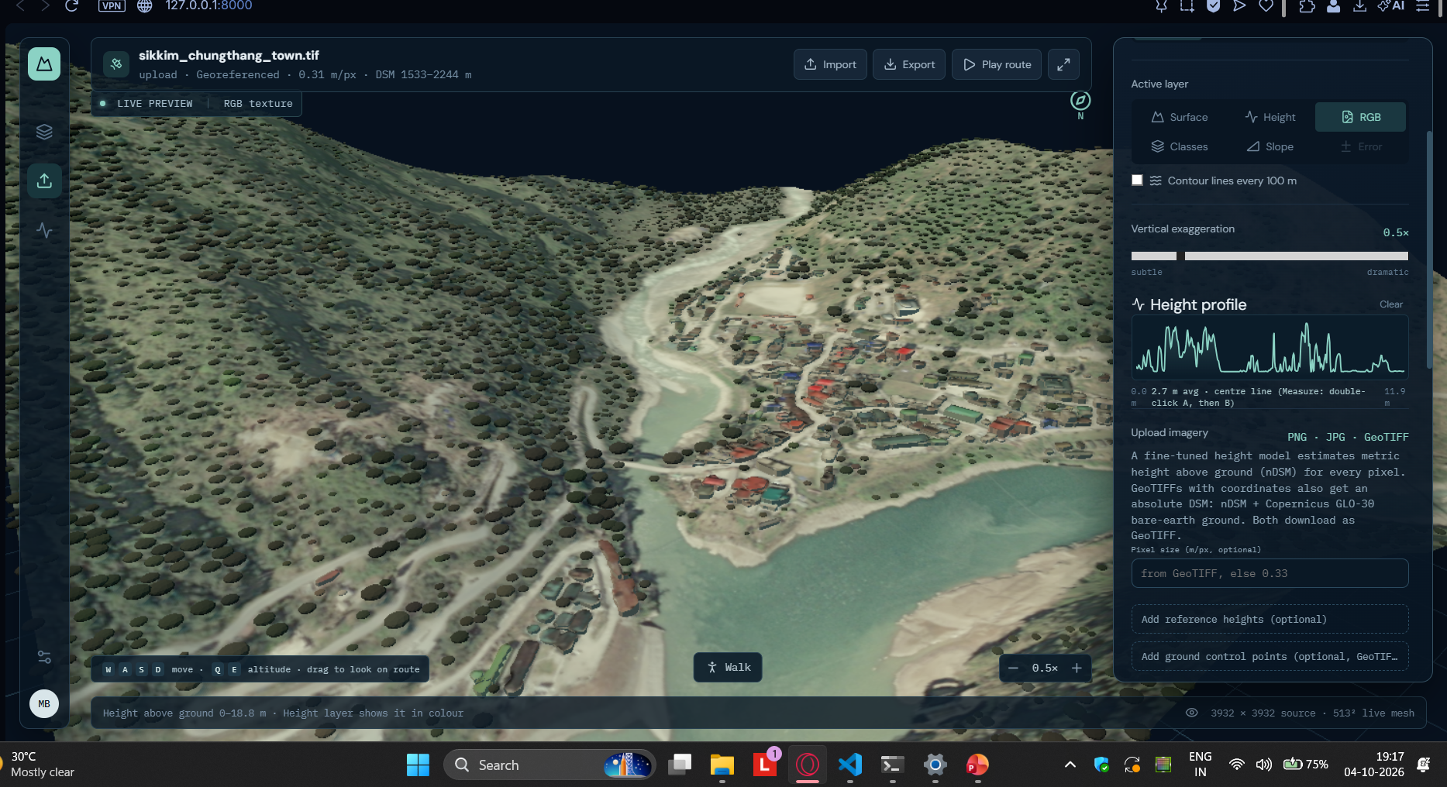Adjust the Vertical exaggeration slider
The image size is (1447, 787).
click(x=1270, y=256)
